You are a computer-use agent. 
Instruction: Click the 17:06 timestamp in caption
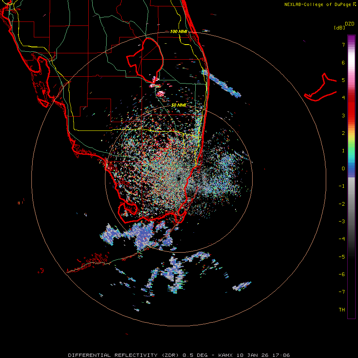282,355
